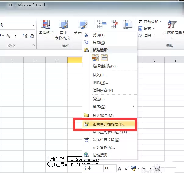Select 设置单元格格式 from the context menu
This screenshot has height=173, width=184.
point(109,124)
